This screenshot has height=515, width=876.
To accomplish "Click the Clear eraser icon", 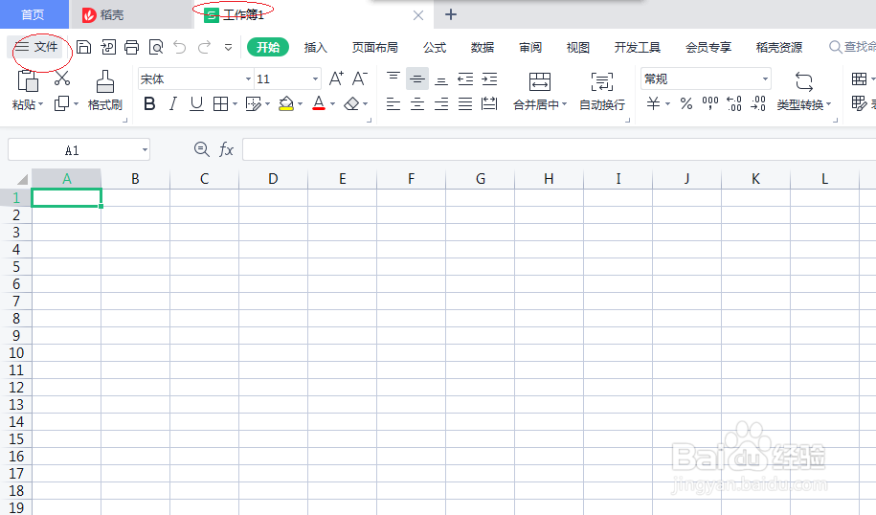I will 351,104.
